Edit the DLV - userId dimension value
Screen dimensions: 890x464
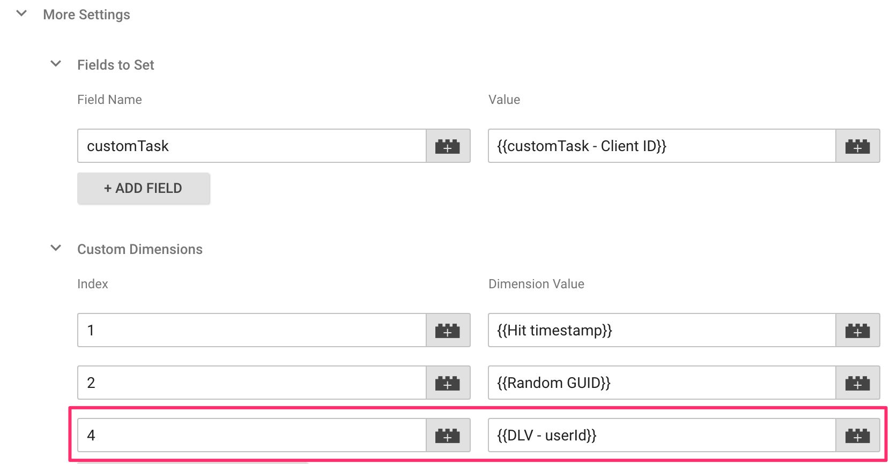(x=662, y=435)
